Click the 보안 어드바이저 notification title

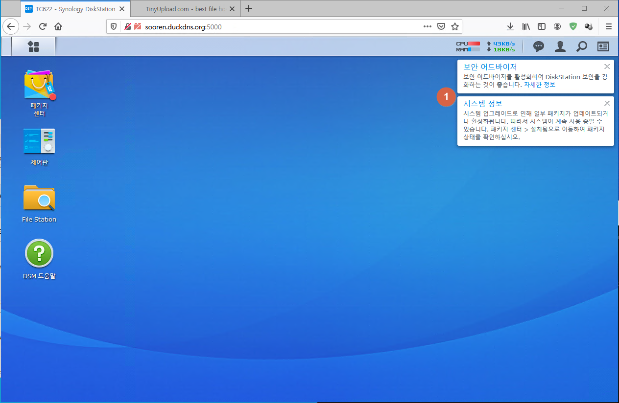click(x=490, y=67)
